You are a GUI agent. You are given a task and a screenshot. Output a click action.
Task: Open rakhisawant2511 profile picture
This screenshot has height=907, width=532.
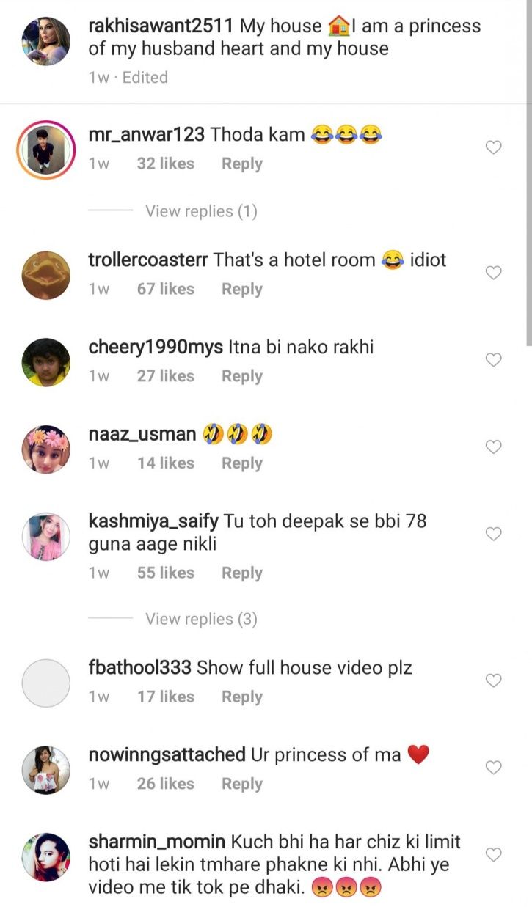(x=46, y=41)
